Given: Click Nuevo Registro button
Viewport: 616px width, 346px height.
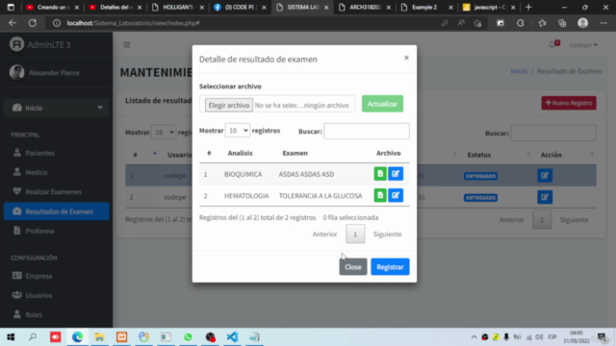Looking at the screenshot, I should [569, 103].
